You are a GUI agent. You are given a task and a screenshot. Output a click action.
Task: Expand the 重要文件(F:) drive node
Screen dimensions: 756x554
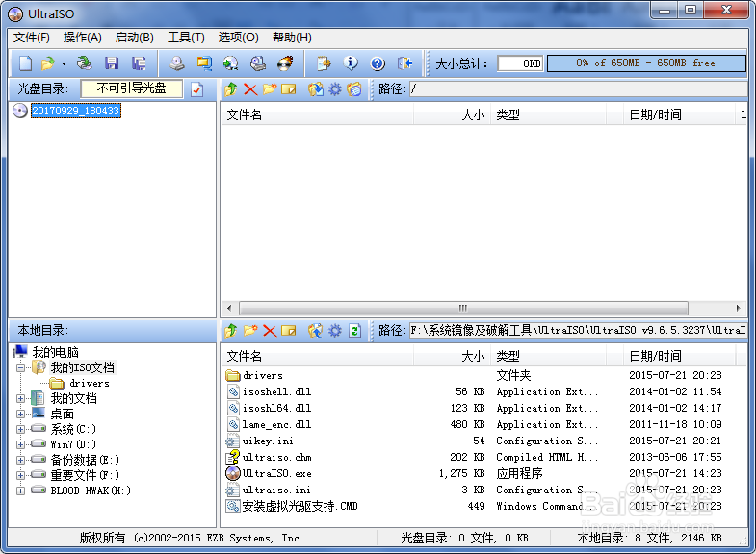click(x=20, y=475)
